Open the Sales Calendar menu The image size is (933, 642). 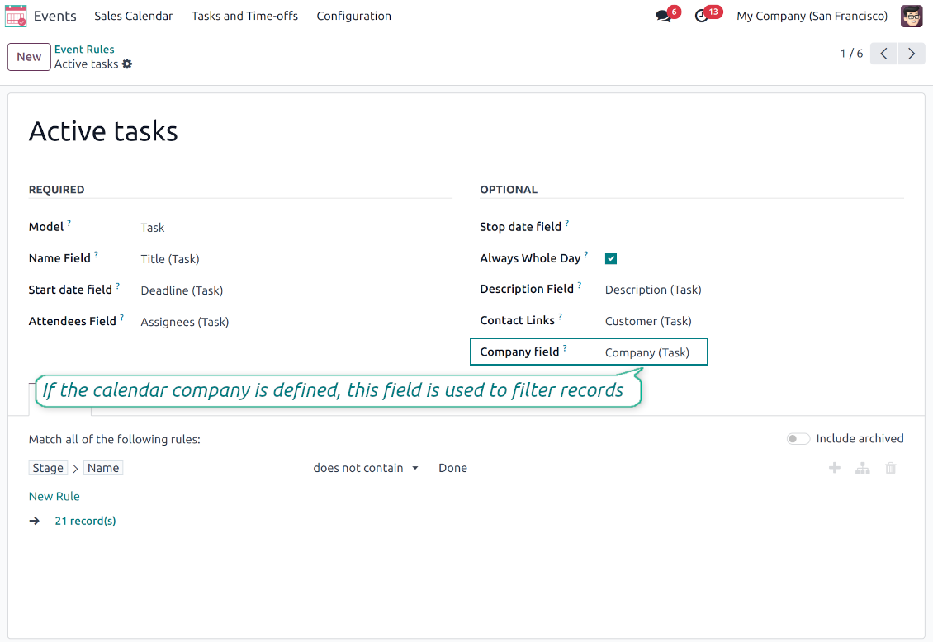[x=133, y=16]
